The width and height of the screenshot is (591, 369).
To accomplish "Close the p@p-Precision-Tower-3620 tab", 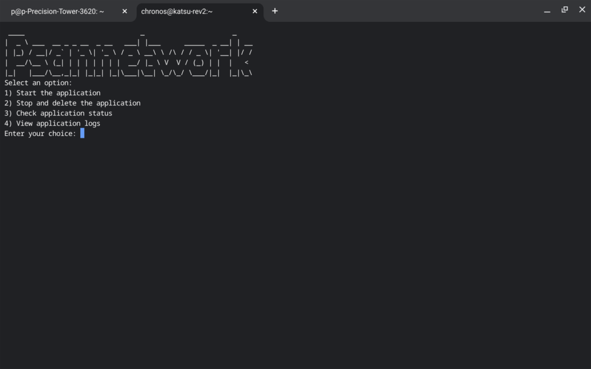I will (125, 11).
